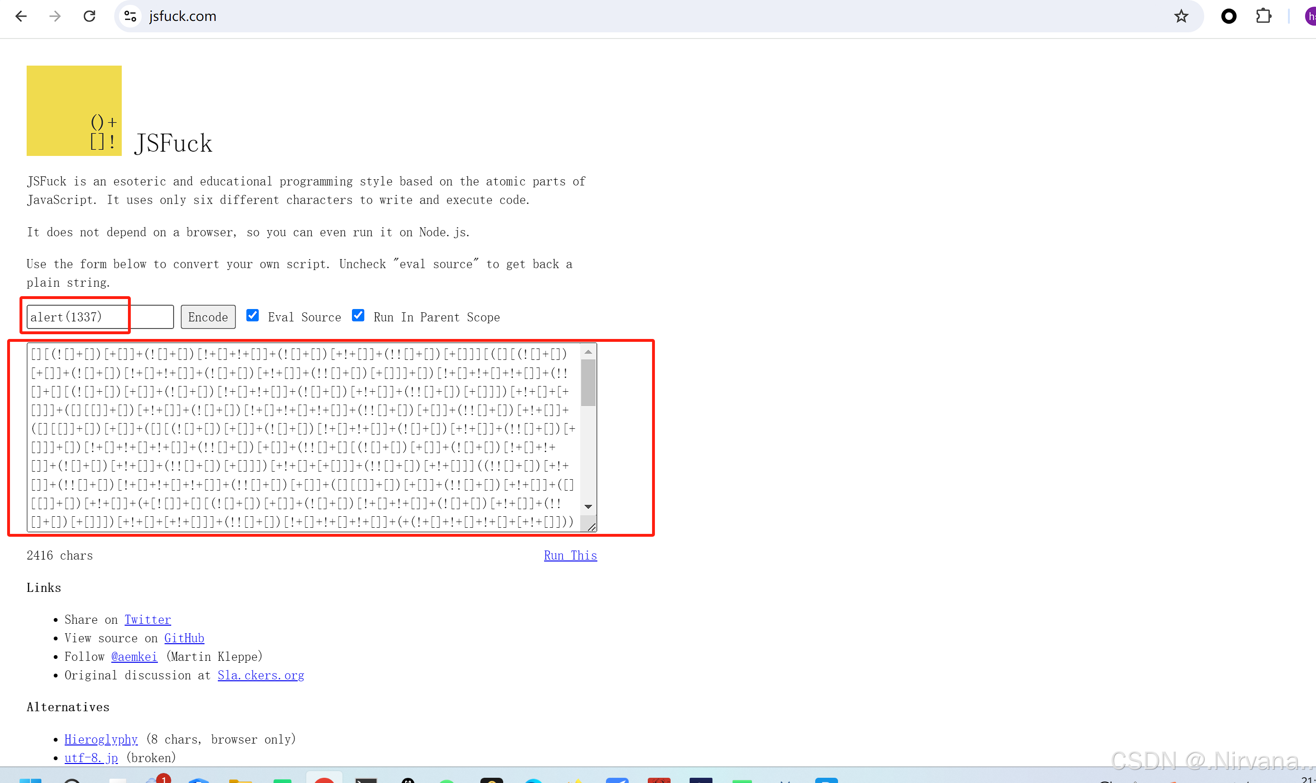Open the Twitter share link
This screenshot has height=783, width=1316.
coord(148,619)
